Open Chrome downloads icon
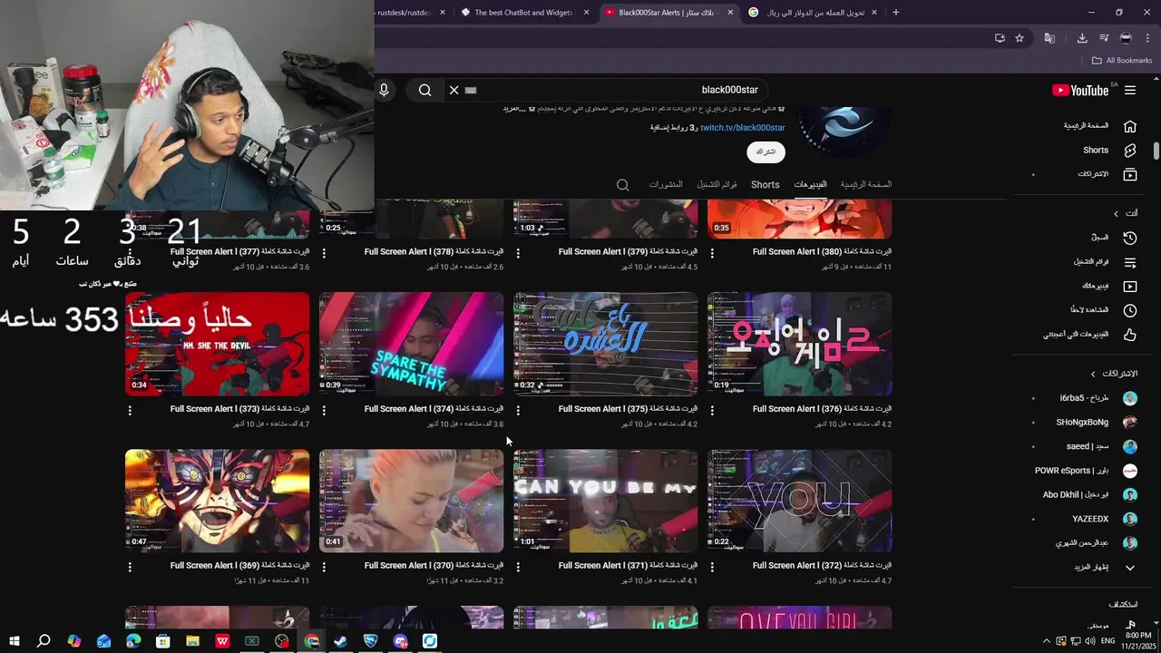The width and height of the screenshot is (1161, 653). (x=1082, y=38)
